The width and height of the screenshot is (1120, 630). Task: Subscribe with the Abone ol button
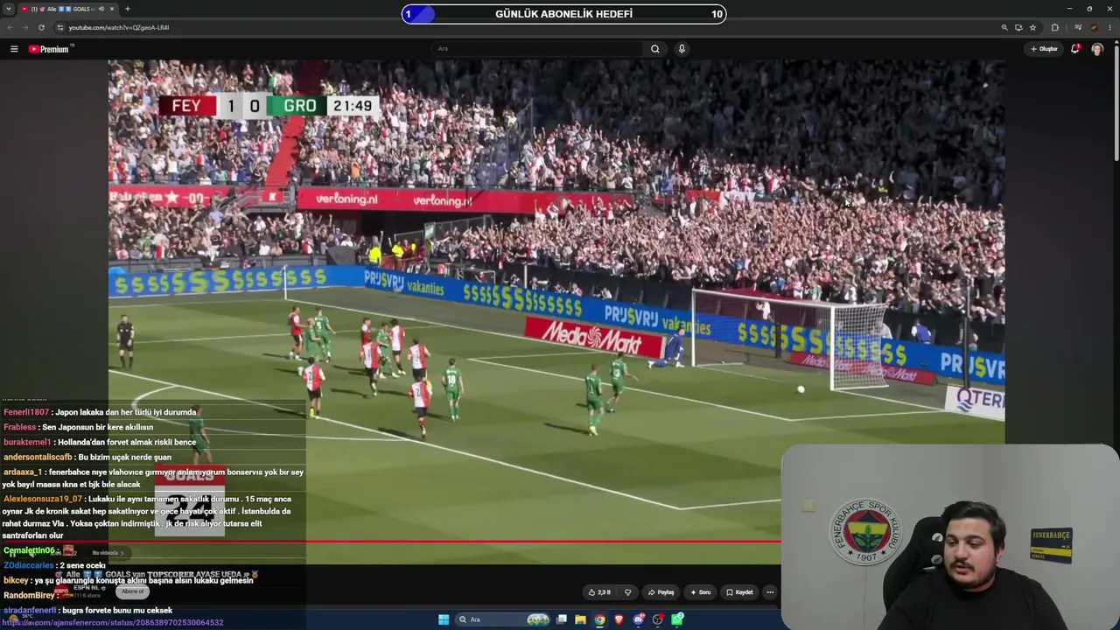[x=132, y=591]
